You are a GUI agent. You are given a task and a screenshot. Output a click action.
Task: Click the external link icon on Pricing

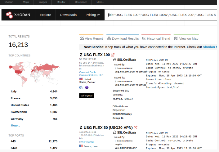click(98, 15)
